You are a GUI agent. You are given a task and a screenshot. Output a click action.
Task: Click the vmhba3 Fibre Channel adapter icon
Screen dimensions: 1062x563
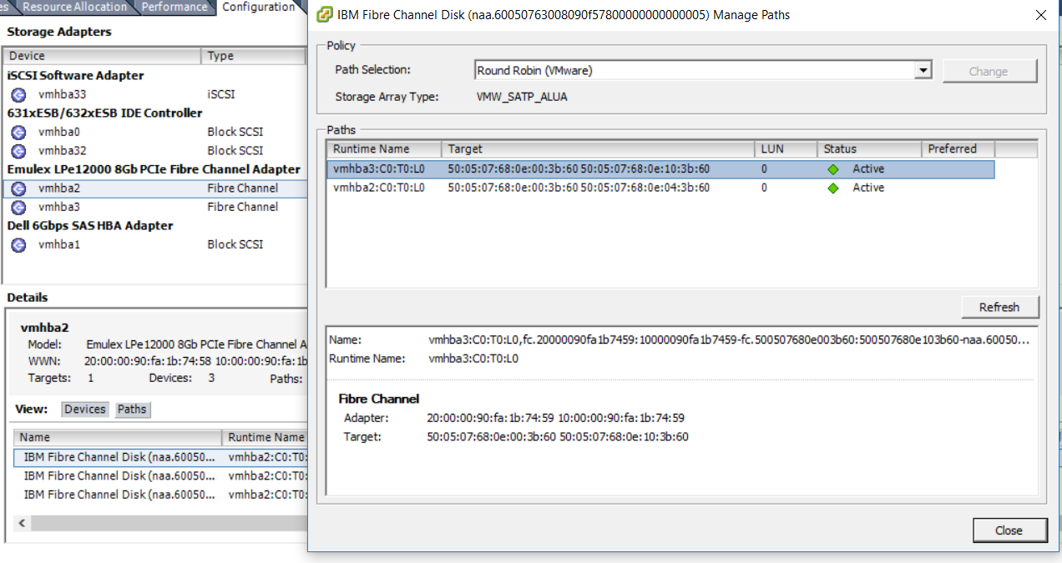pyautogui.click(x=18, y=207)
